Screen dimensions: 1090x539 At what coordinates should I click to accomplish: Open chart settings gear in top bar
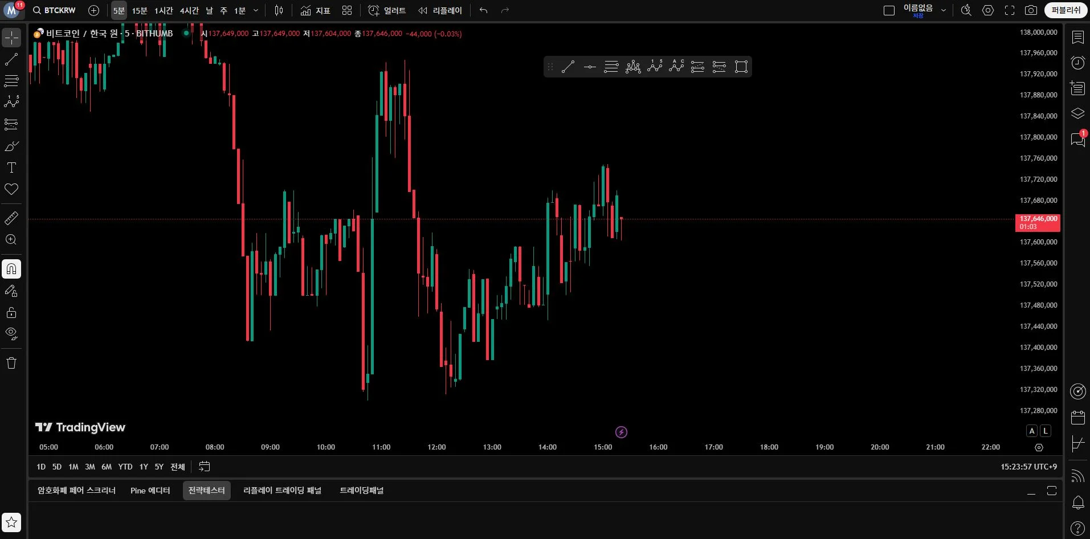click(x=988, y=10)
